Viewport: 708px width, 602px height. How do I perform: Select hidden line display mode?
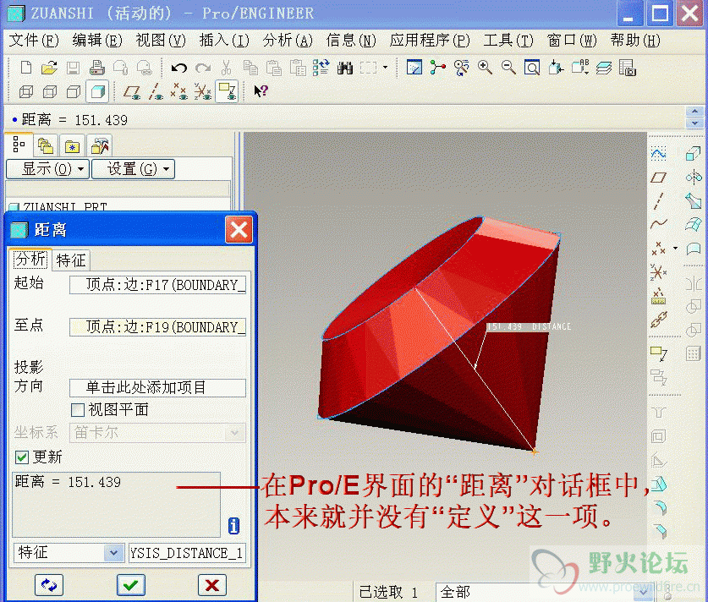50,91
